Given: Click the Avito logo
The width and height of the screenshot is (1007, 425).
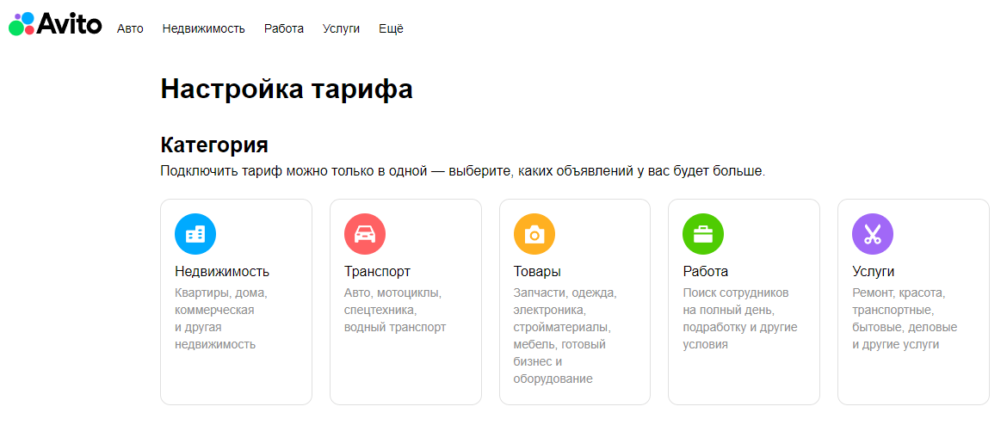Looking at the screenshot, I should click(x=55, y=24).
